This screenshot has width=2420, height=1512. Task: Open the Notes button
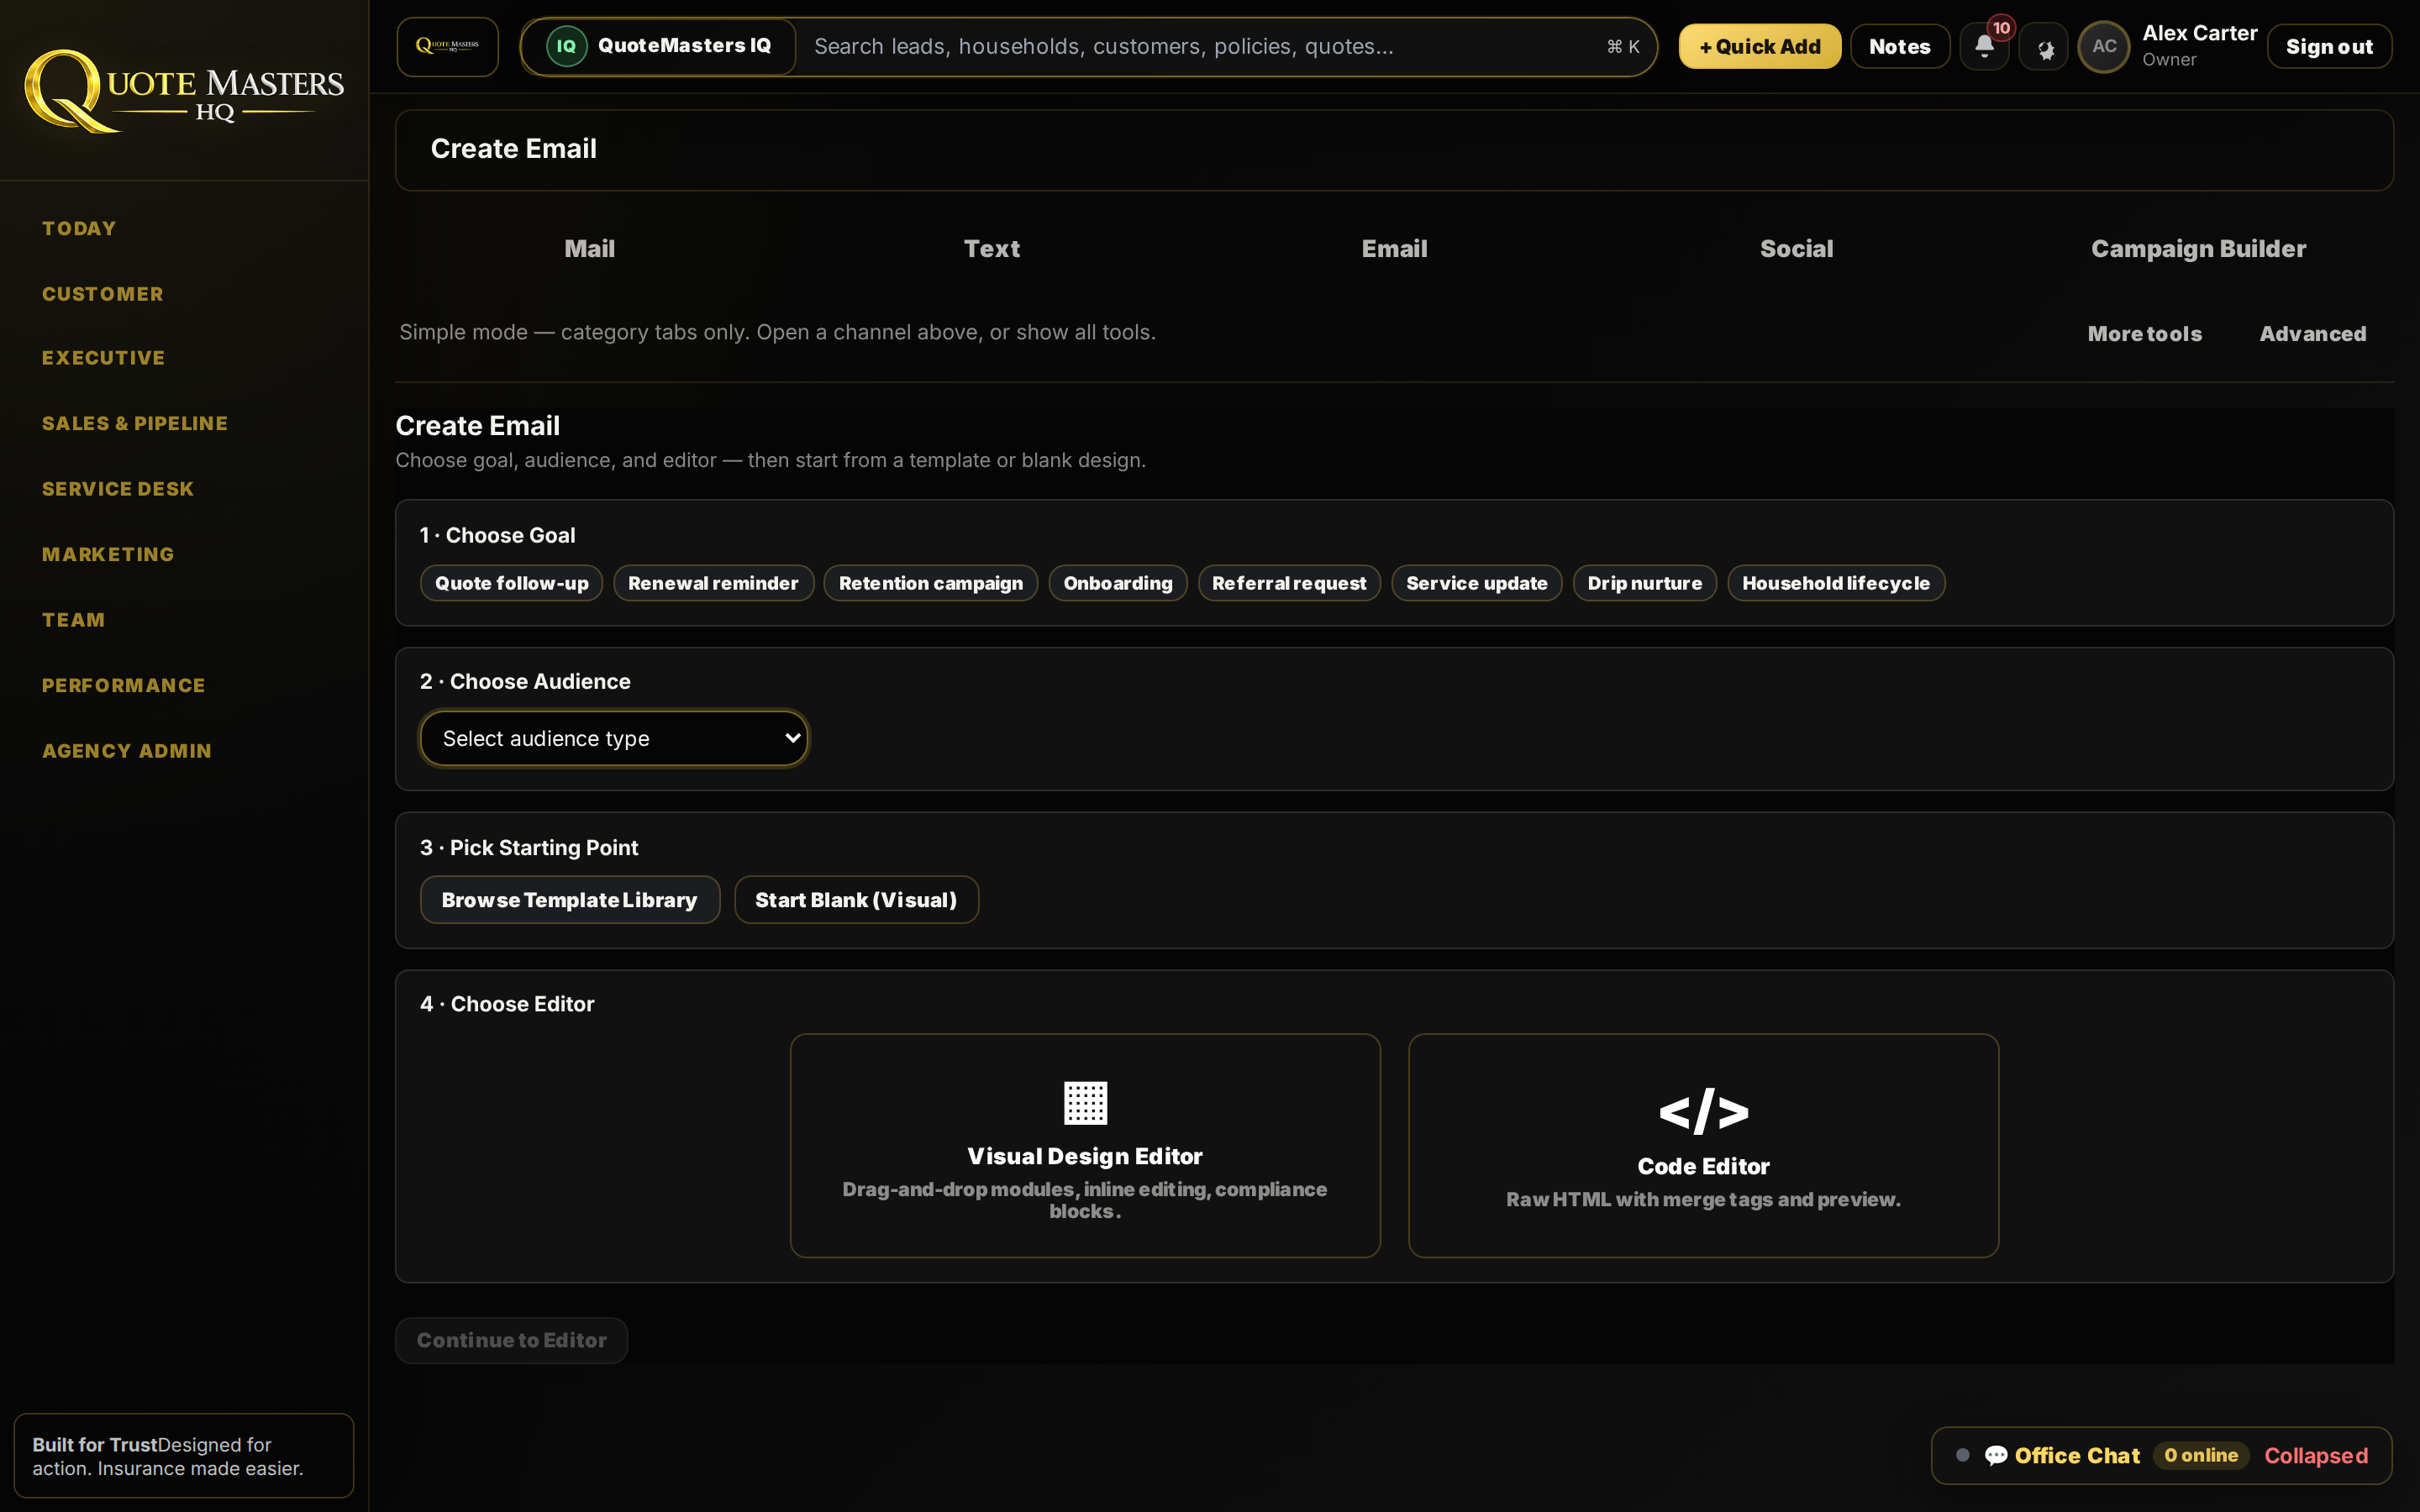click(1900, 46)
